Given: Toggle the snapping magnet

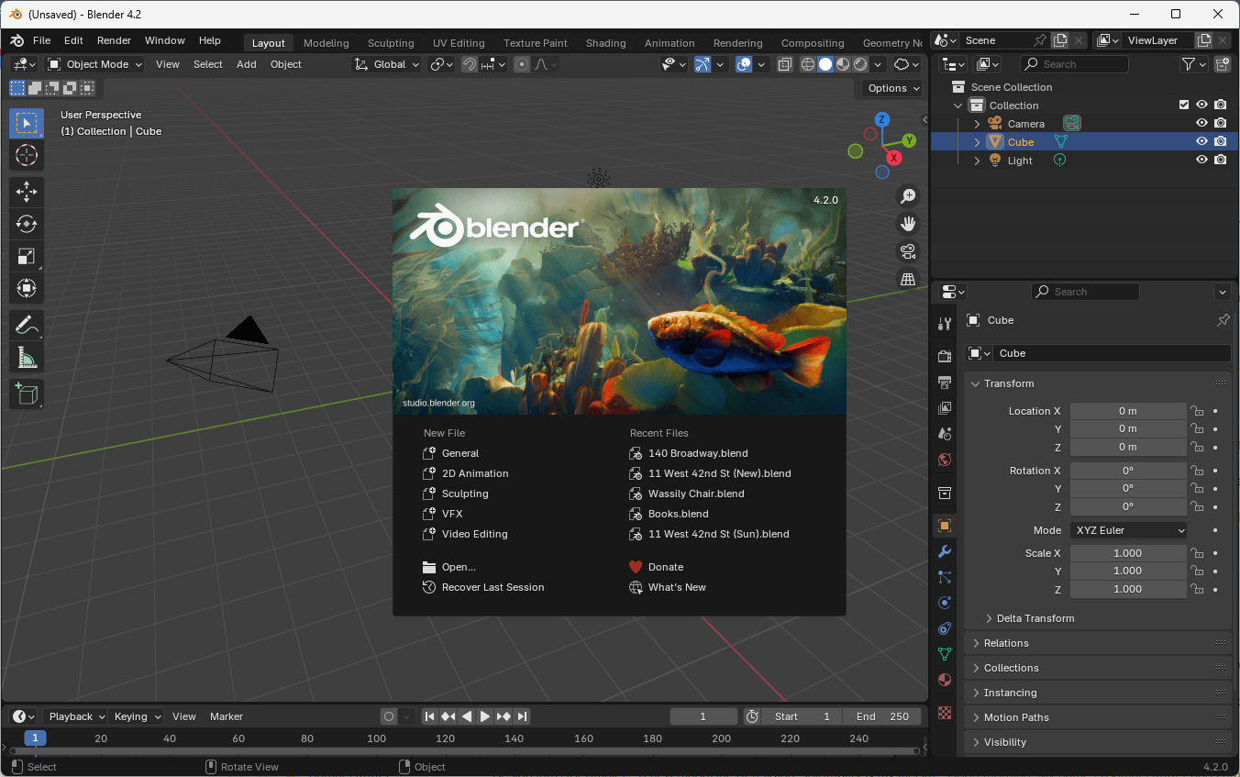Looking at the screenshot, I should click(469, 64).
